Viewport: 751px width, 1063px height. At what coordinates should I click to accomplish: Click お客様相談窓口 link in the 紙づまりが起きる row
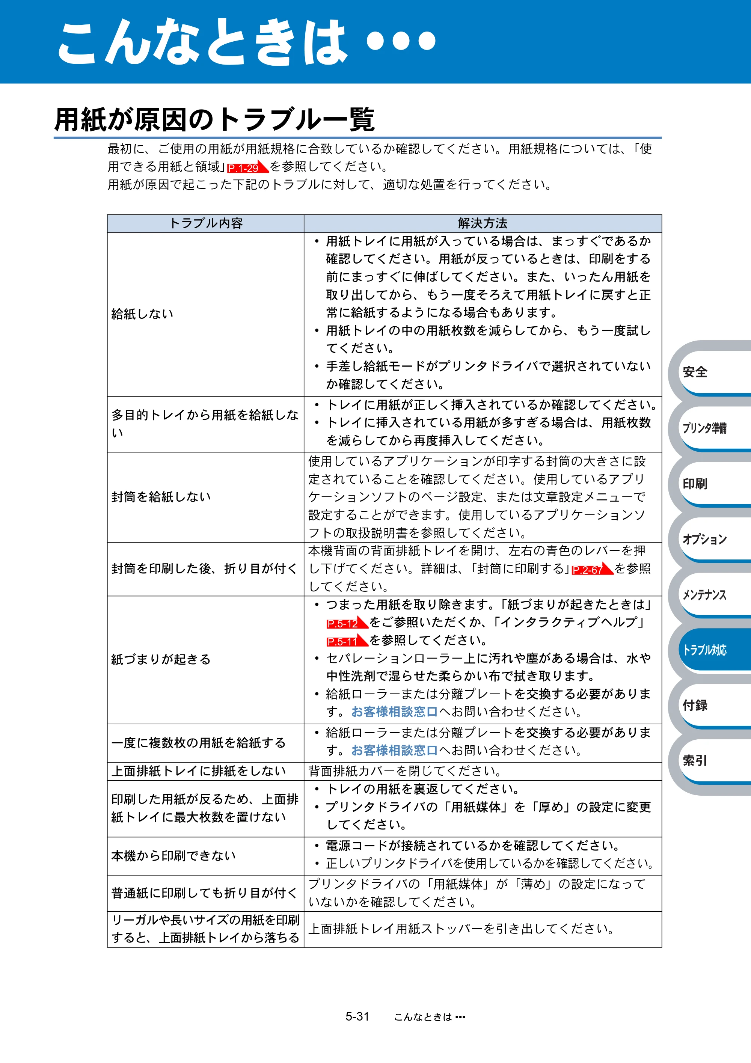tap(395, 712)
